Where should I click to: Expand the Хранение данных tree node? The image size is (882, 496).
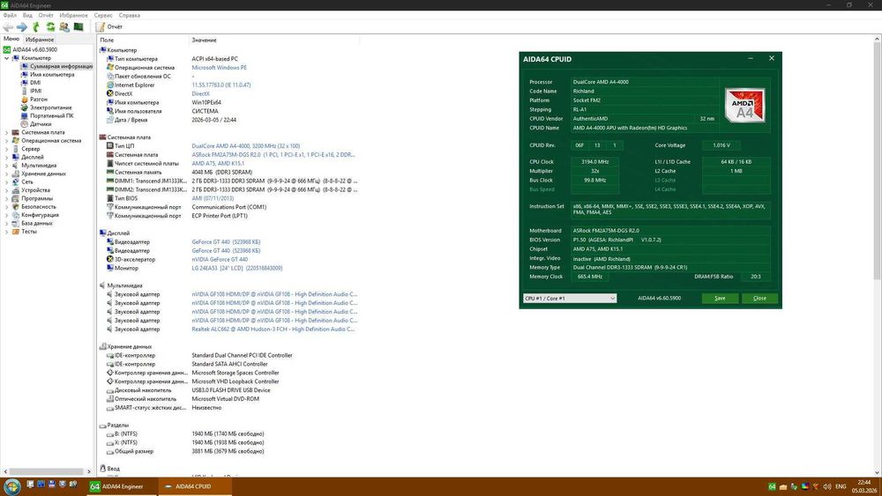pyautogui.click(x=7, y=174)
